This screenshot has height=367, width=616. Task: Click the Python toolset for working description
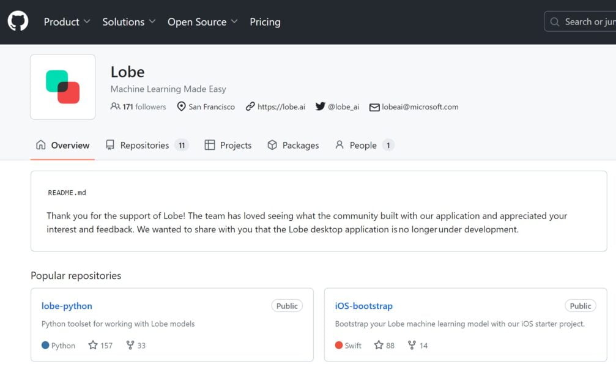click(118, 324)
